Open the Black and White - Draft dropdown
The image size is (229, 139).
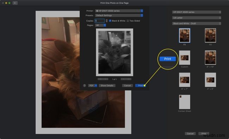[x=197, y=24]
